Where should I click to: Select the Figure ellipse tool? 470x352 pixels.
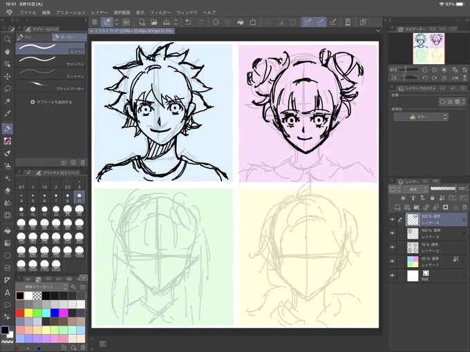[7, 255]
